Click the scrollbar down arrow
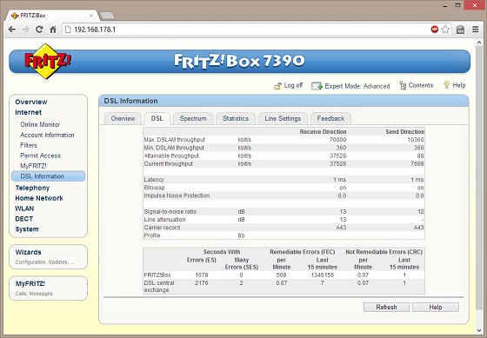 coord(479,330)
